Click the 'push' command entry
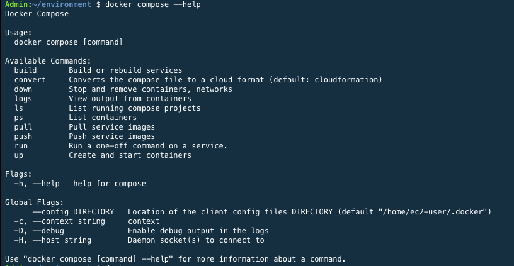The image size is (514, 266). pos(23,136)
